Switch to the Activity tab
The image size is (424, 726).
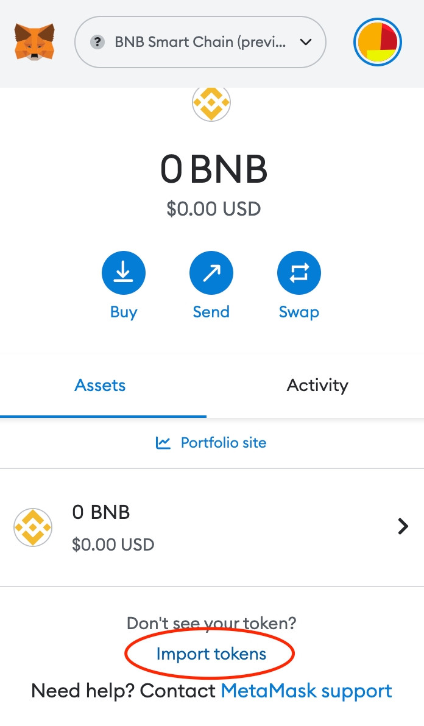pyautogui.click(x=317, y=386)
